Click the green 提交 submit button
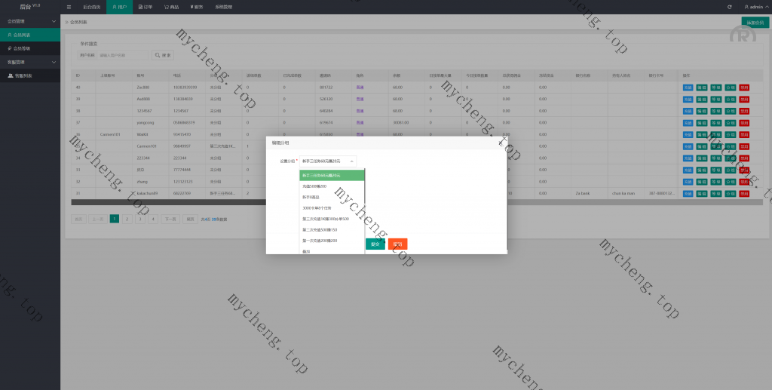The width and height of the screenshot is (772, 390). pos(375,244)
